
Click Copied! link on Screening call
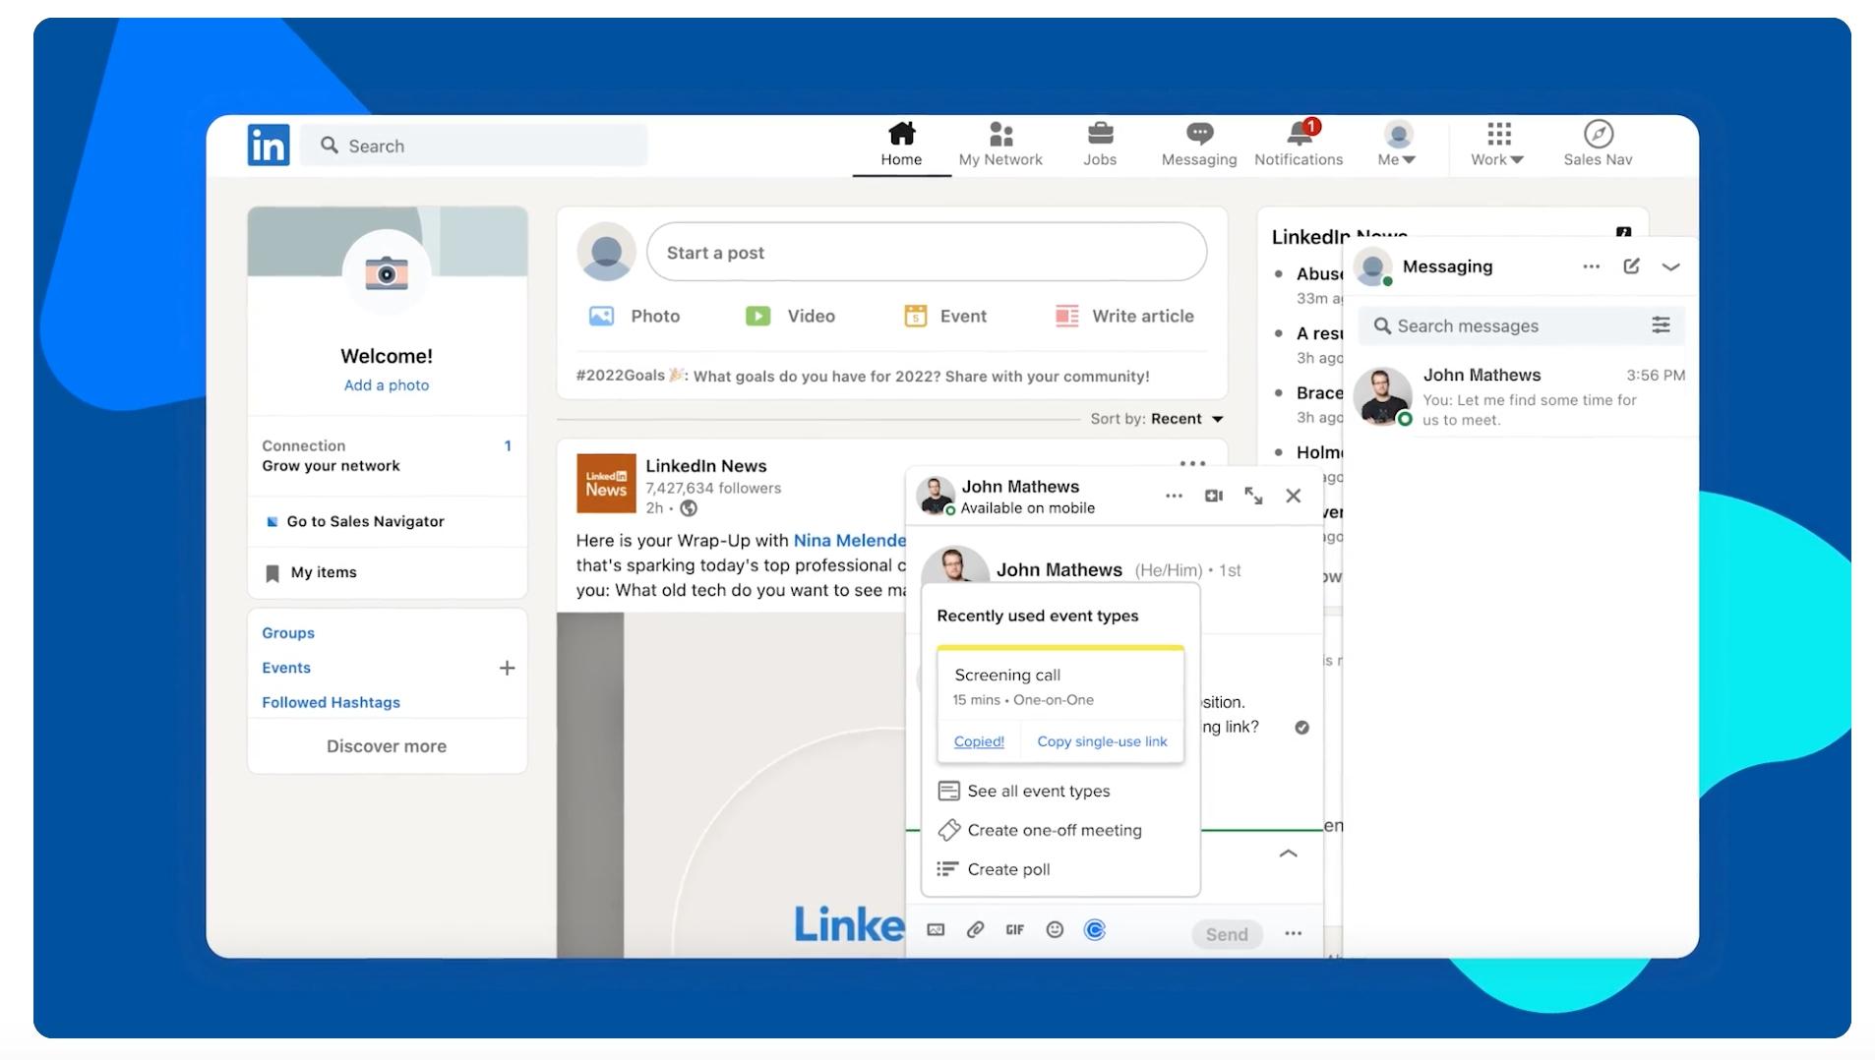click(x=979, y=741)
